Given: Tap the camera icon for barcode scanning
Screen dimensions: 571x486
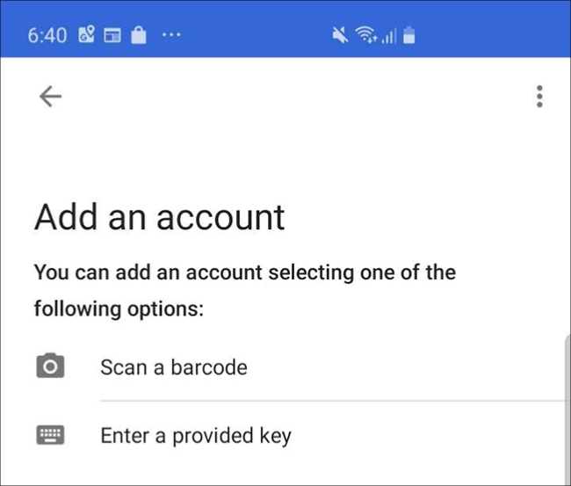Looking at the screenshot, I should (x=50, y=366).
